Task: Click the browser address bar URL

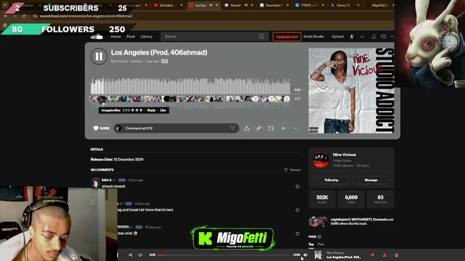Action: click(x=86, y=16)
